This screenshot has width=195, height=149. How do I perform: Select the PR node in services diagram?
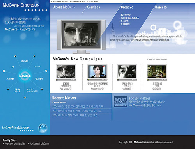coord(13,67)
